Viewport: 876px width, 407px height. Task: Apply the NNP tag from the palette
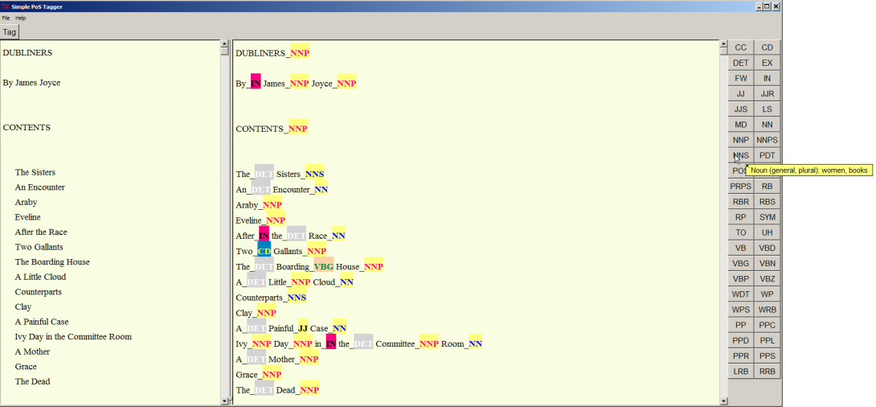pyautogui.click(x=740, y=140)
